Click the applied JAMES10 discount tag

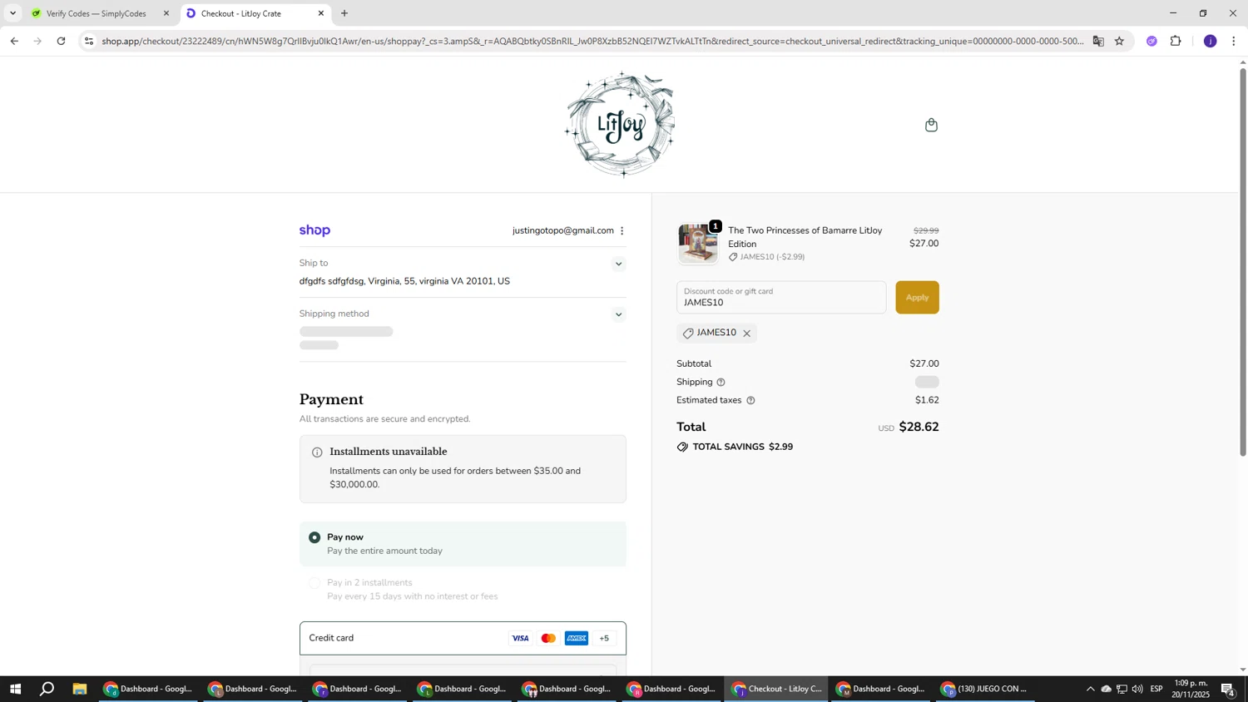pyautogui.click(x=716, y=334)
